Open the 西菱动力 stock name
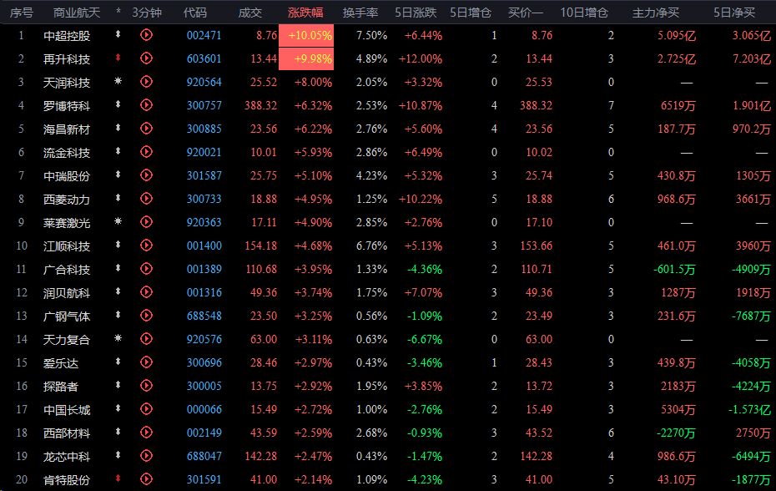 click(x=67, y=200)
